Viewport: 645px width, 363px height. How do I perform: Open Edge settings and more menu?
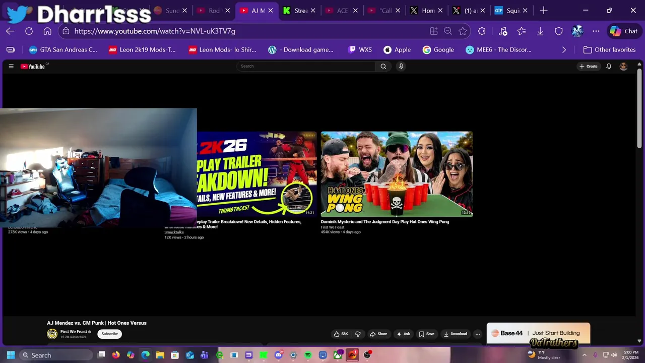[596, 31]
